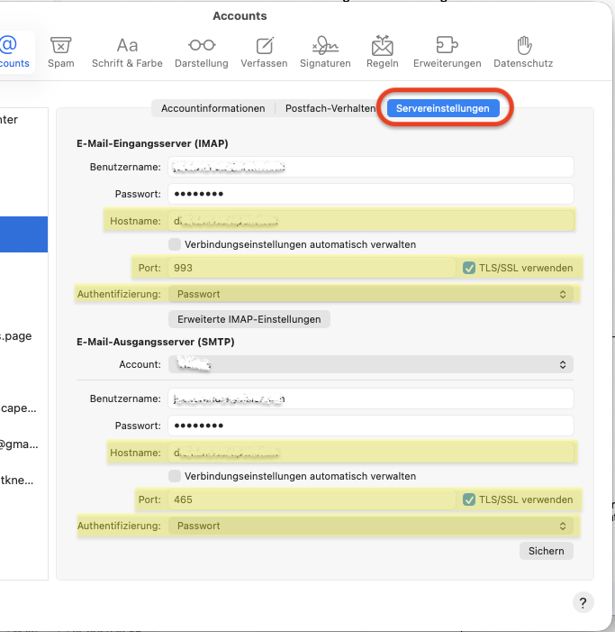Enable automatic connection settings for IMAP
615x632 pixels.
click(x=175, y=244)
